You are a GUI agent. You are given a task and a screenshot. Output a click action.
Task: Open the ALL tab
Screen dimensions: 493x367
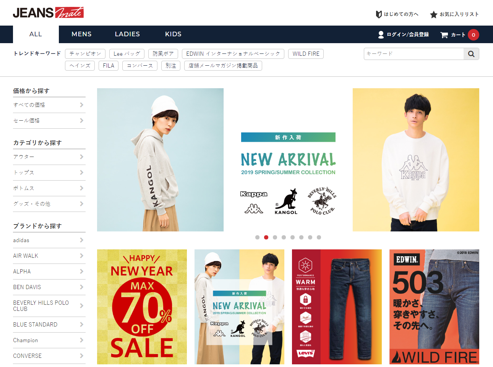click(36, 34)
